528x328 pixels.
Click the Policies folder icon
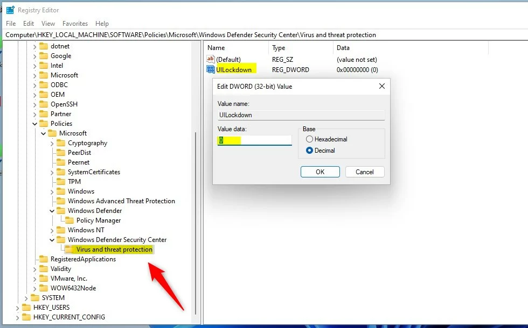coord(44,123)
